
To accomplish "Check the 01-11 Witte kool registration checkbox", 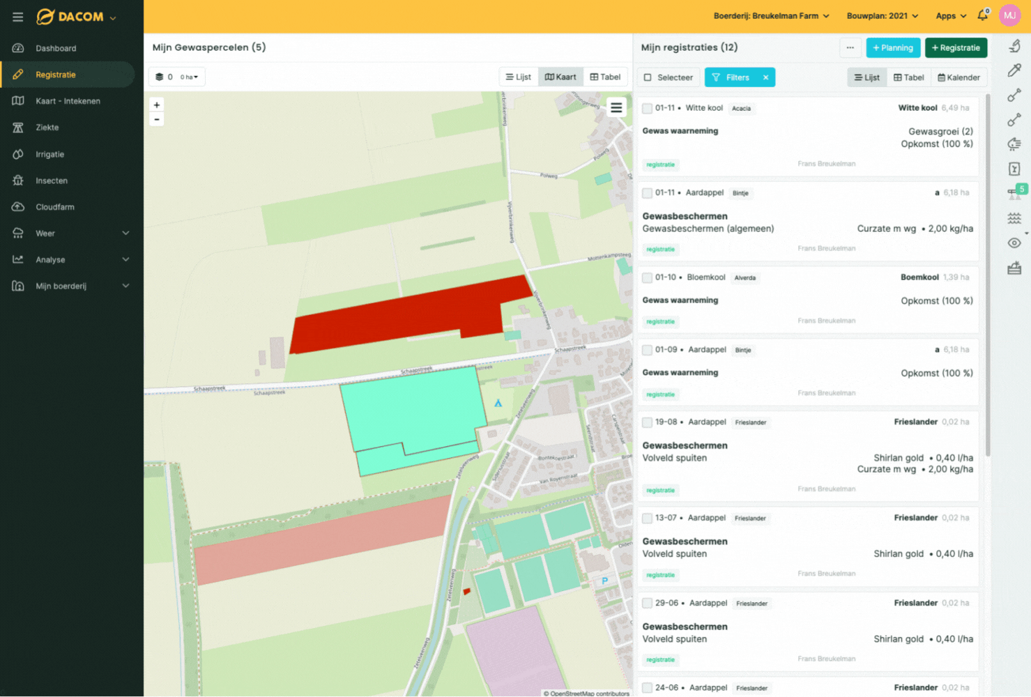I will pyautogui.click(x=647, y=109).
